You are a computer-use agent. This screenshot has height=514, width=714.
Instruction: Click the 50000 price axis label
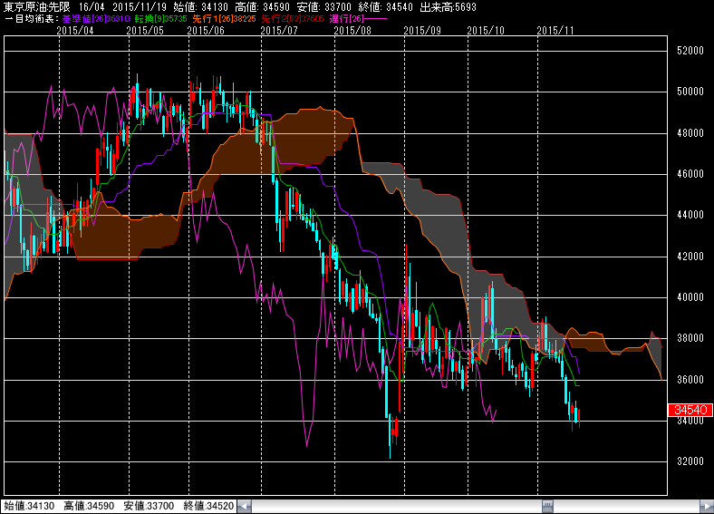coord(690,92)
